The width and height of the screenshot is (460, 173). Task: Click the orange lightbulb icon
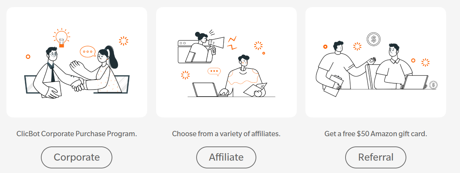click(x=61, y=38)
